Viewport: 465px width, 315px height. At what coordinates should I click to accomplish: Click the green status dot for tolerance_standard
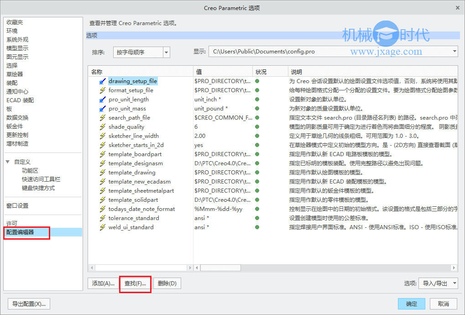coord(257,218)
